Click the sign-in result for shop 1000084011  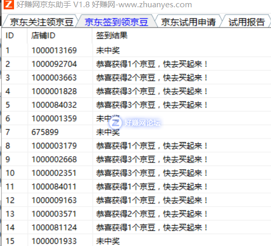pyautogui.click(x=152, y=187)
